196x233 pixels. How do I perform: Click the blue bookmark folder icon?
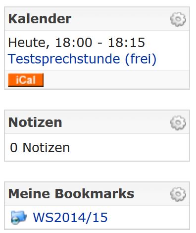18,217
